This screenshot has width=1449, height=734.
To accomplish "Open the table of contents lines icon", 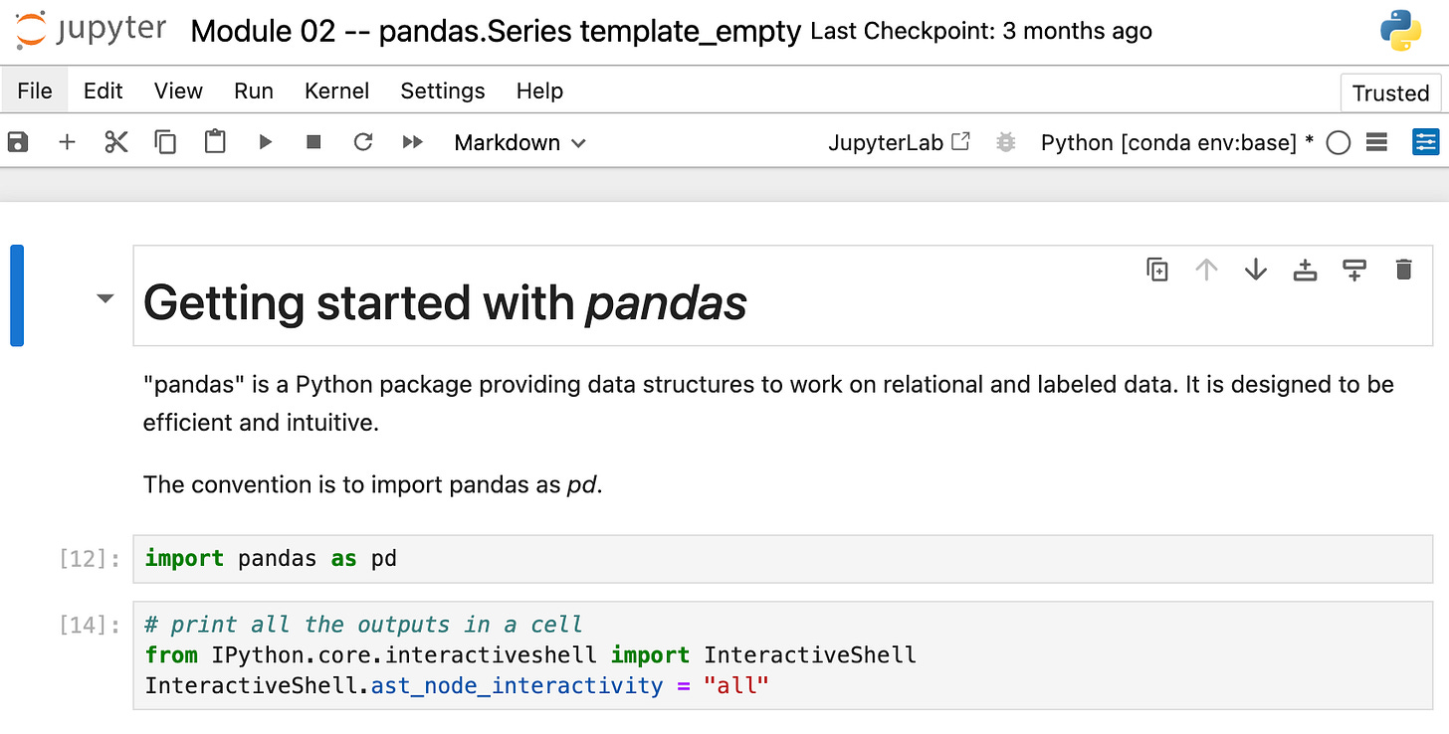I will coord(1376,142).
